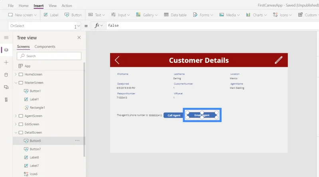Viewport: 319px width, 177px height.
Task: Select the PassportNumber value 71833413
Action: tap(122, 97)
